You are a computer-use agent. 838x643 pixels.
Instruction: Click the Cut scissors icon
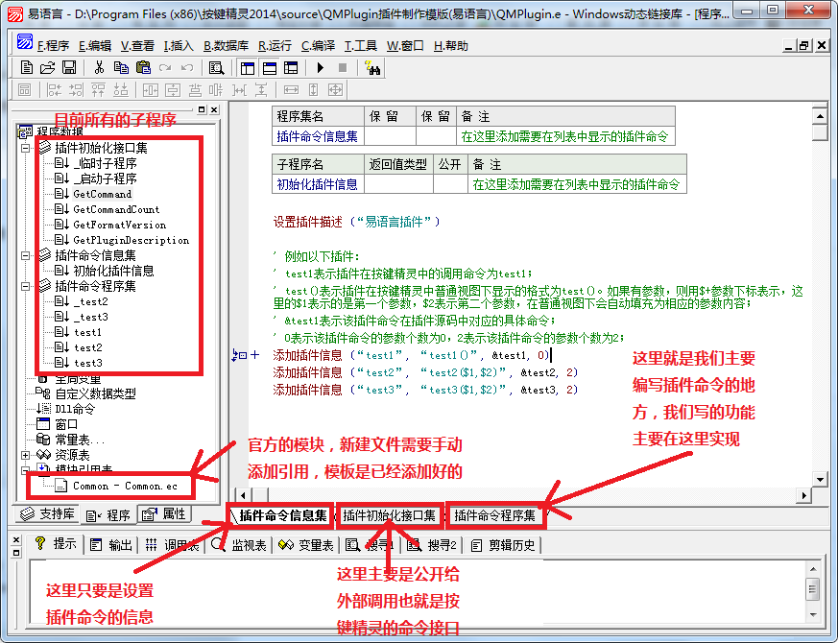click(99, 68)
